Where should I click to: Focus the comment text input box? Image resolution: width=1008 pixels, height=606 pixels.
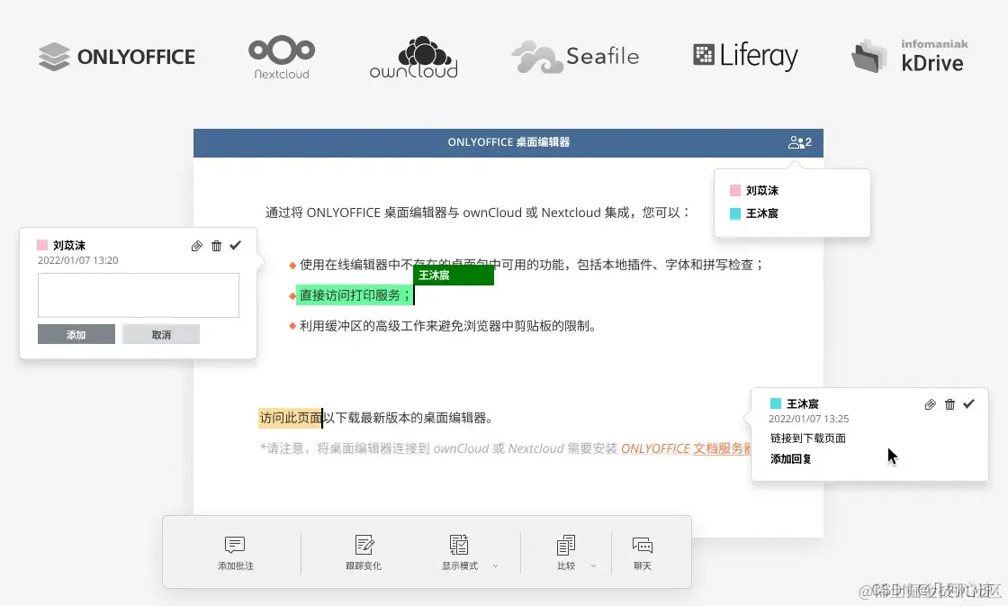click(139, 295)
